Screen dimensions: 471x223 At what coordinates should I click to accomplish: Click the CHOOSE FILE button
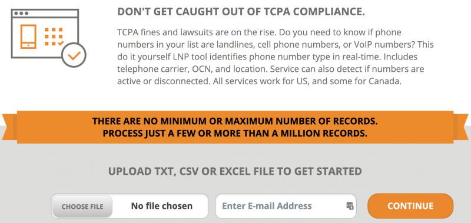82,207
